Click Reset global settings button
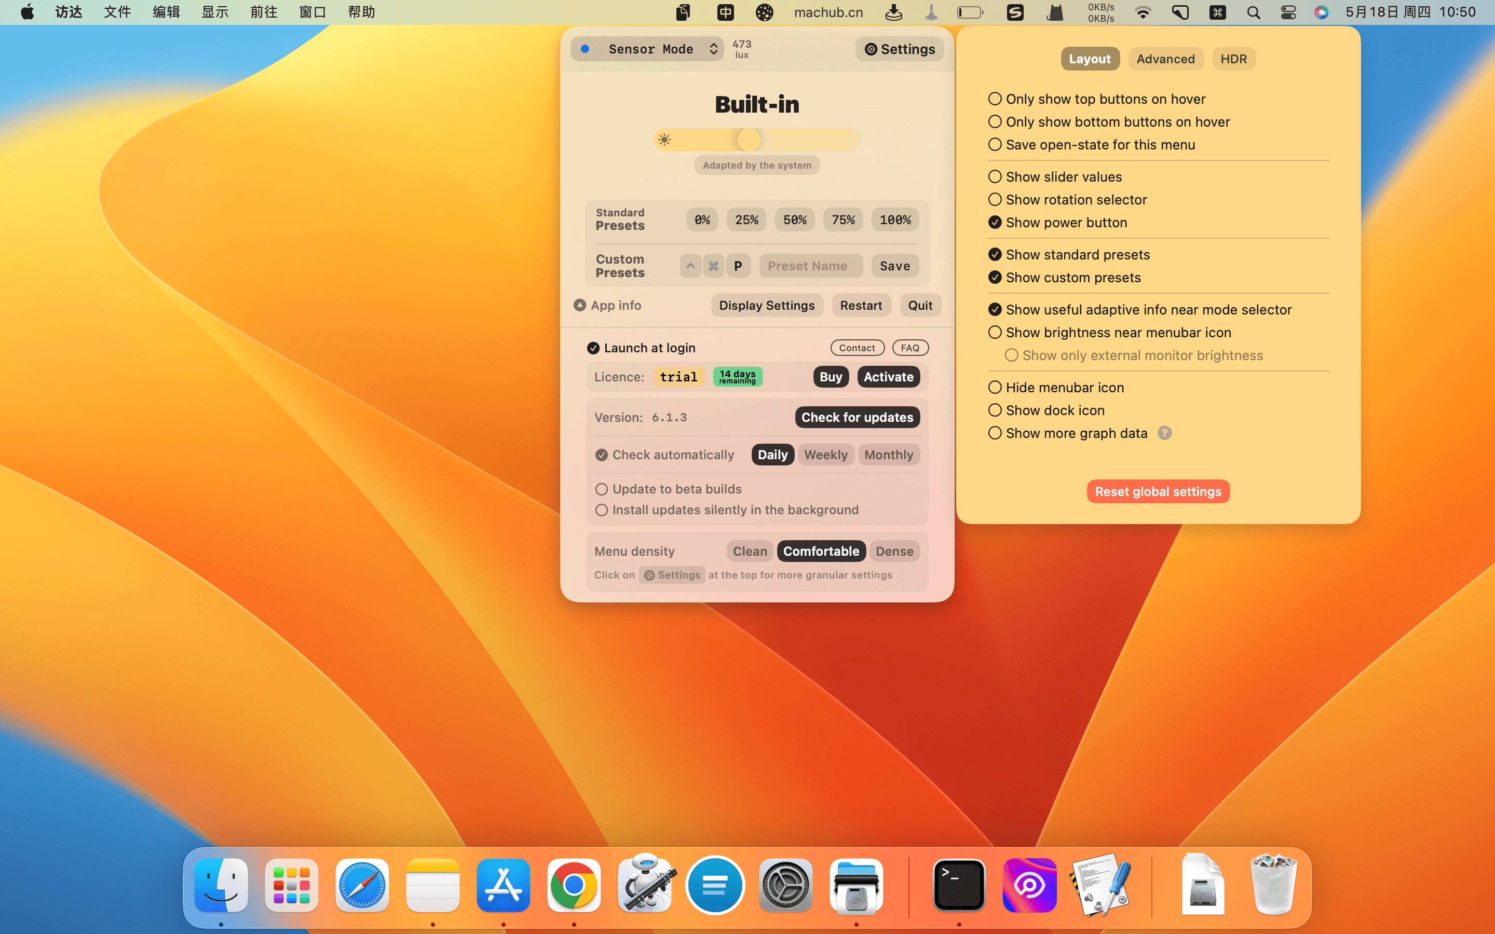1495x934 pixels. (1158, 491)
